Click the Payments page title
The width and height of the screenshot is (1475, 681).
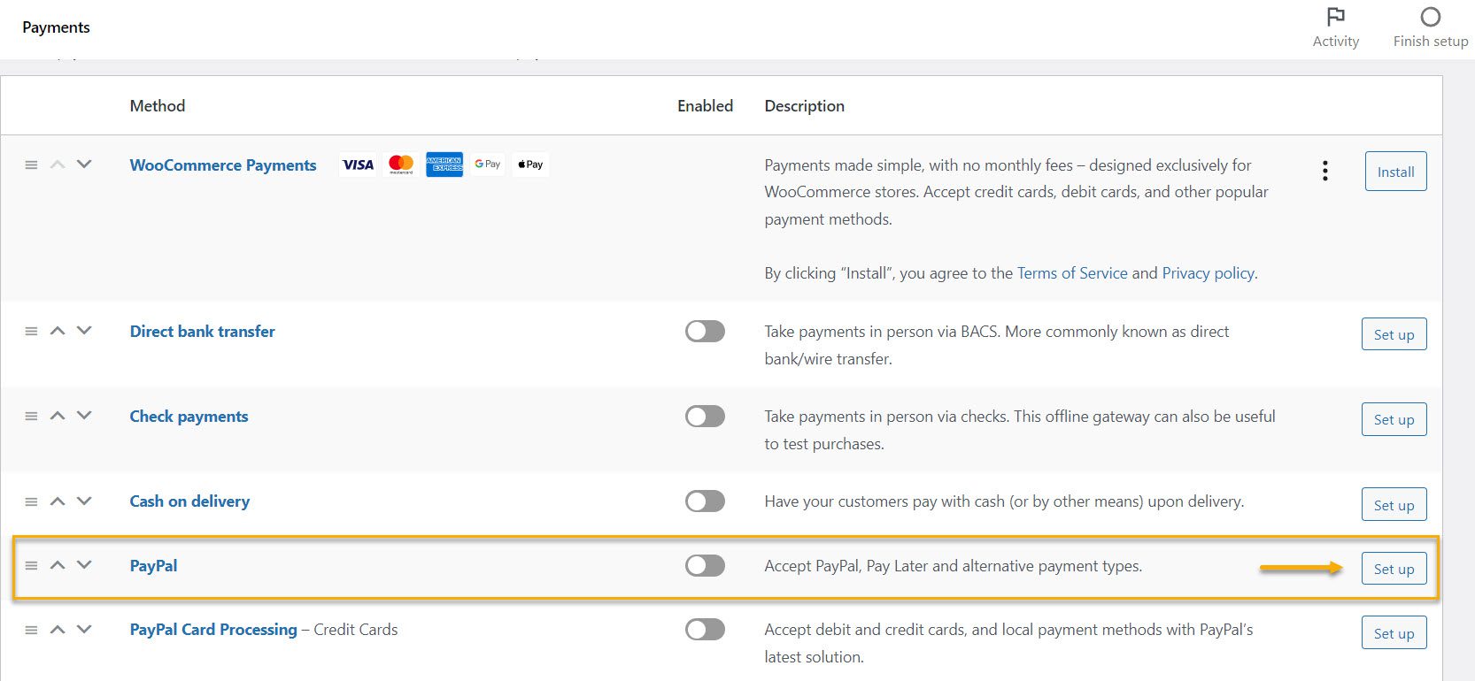coord(56,27)
